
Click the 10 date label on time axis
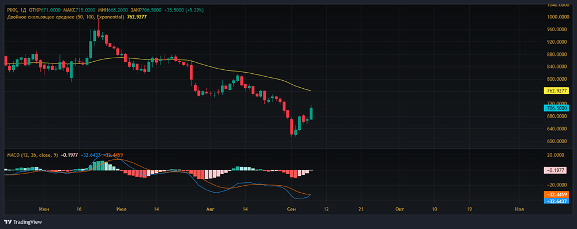pyautogui.click(x=434, y=209)
